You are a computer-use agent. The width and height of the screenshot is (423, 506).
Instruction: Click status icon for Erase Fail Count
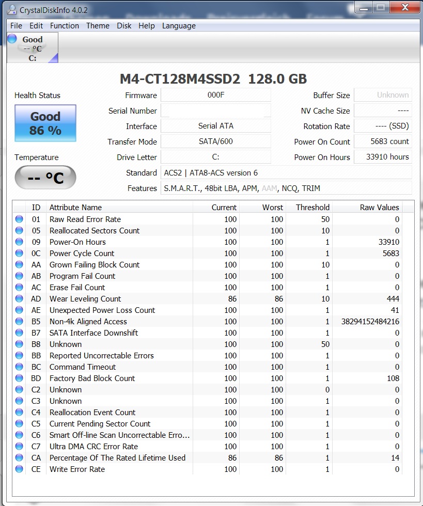tap(20, 287)
